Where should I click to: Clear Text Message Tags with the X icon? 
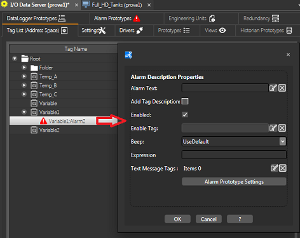pos(283,168)
